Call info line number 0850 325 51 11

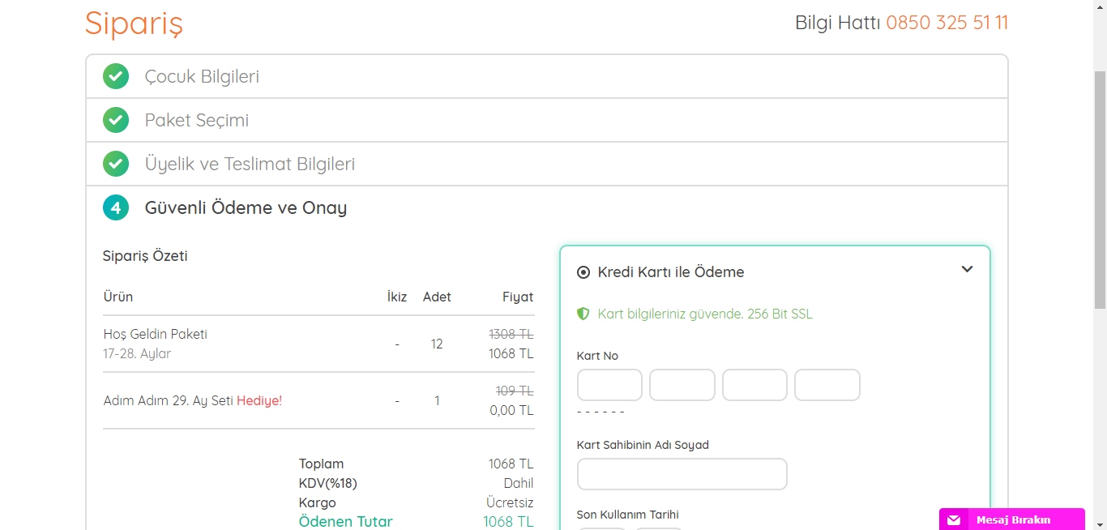(x=947, y=23)
